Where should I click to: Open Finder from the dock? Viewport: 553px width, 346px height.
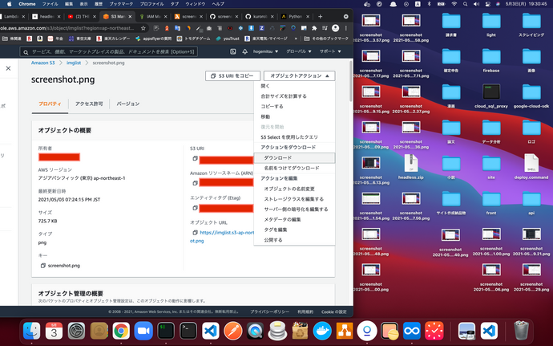pos(32,332)
